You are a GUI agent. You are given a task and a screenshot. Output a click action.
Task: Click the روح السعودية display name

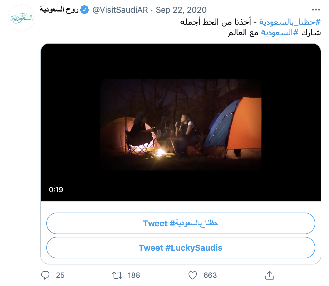(59, 10)
